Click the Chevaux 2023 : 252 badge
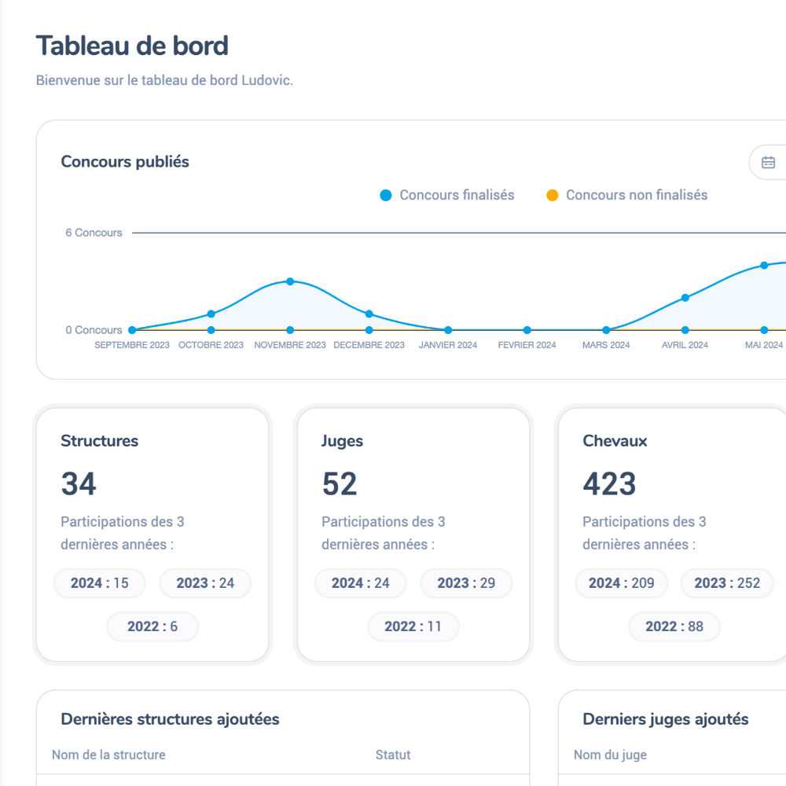 pyautogui.click(x=727, y=583)
